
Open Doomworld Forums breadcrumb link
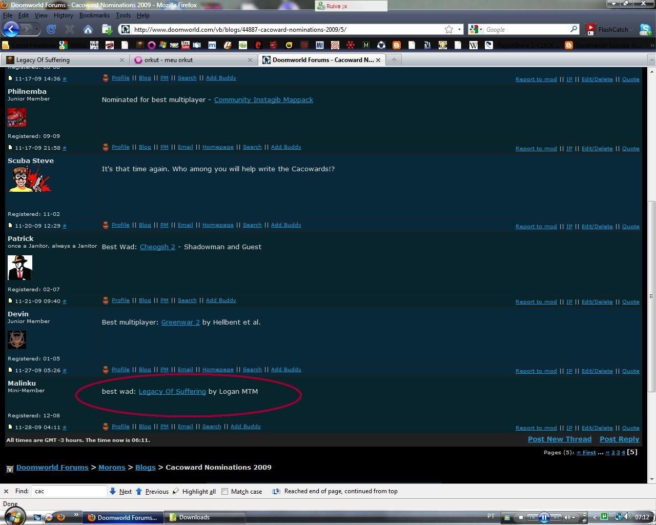point(52,467)
